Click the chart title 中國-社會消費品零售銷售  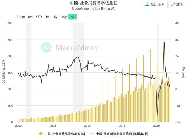(94, 3)
